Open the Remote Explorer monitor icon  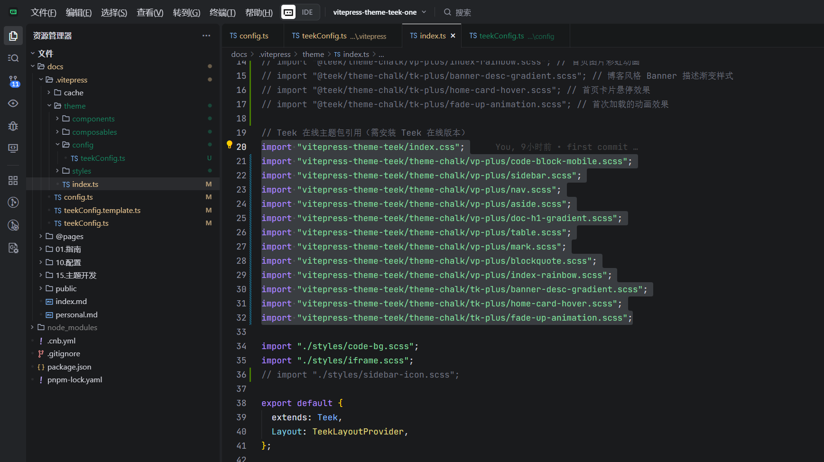tap(13, 148)
